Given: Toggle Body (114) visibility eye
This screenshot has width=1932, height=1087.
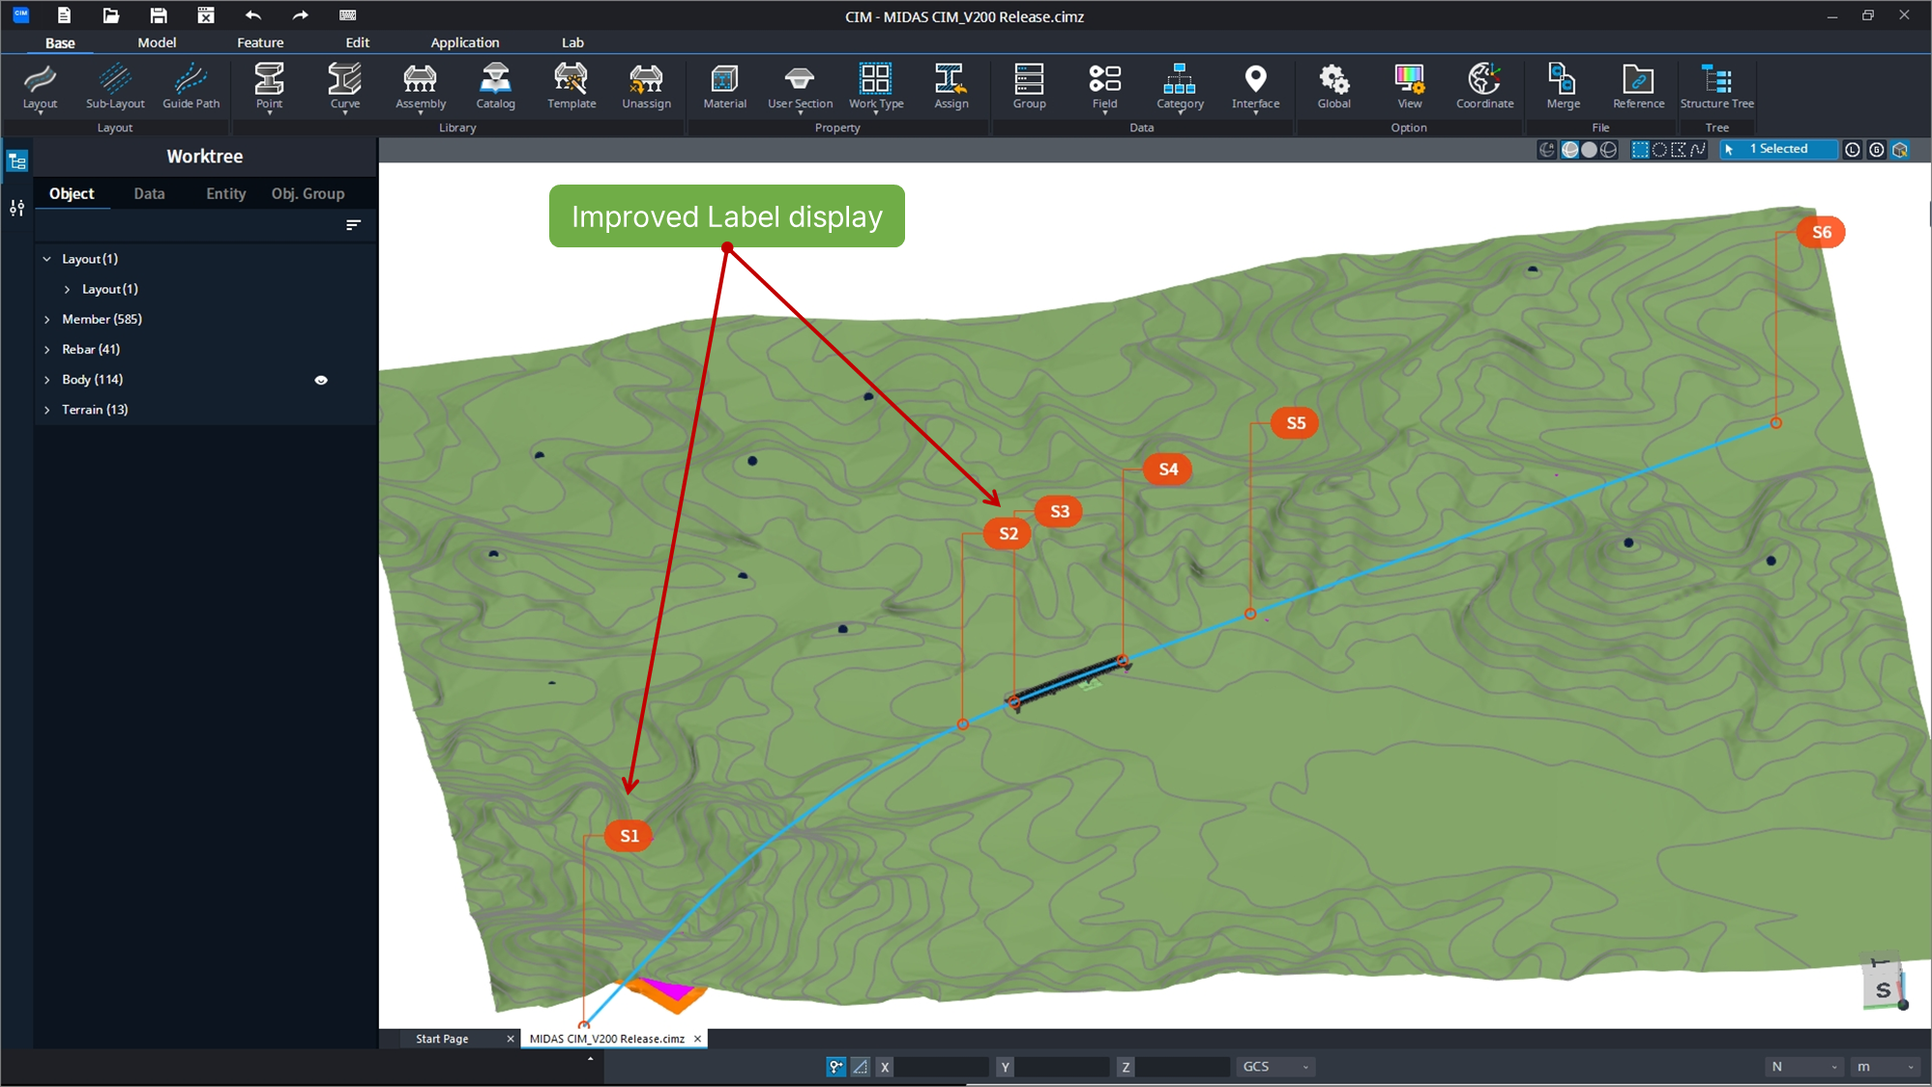Looking at the screenshot, I should coord(321,380).
